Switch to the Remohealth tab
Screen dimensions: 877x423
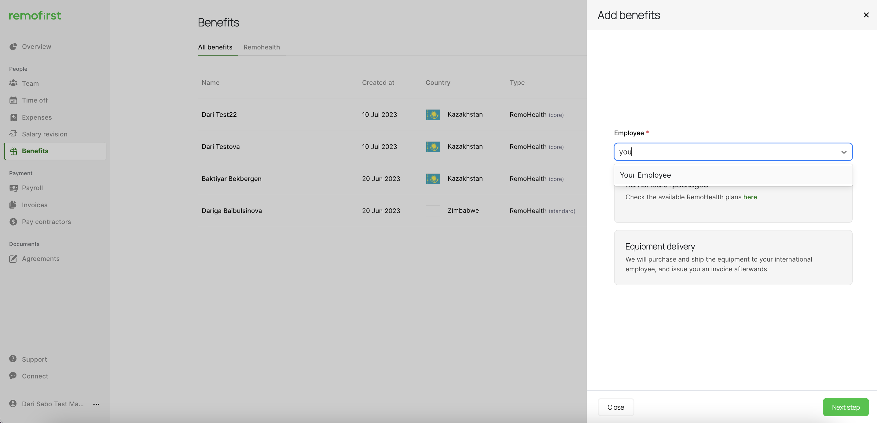pos(262,47)
